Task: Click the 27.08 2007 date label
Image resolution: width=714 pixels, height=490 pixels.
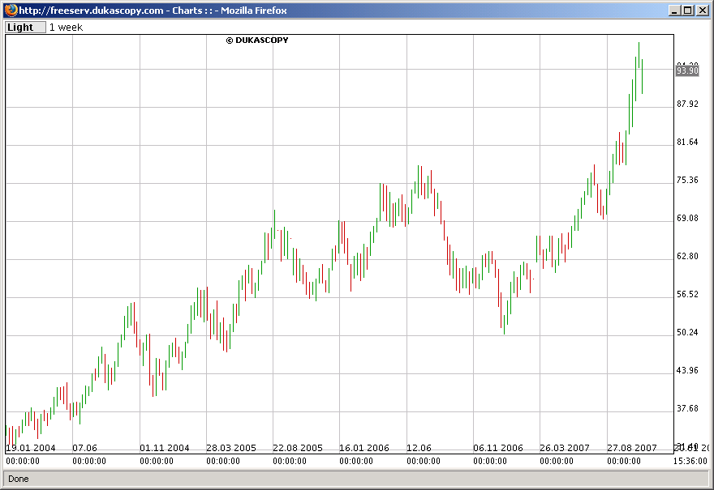Action: (631, 448)
